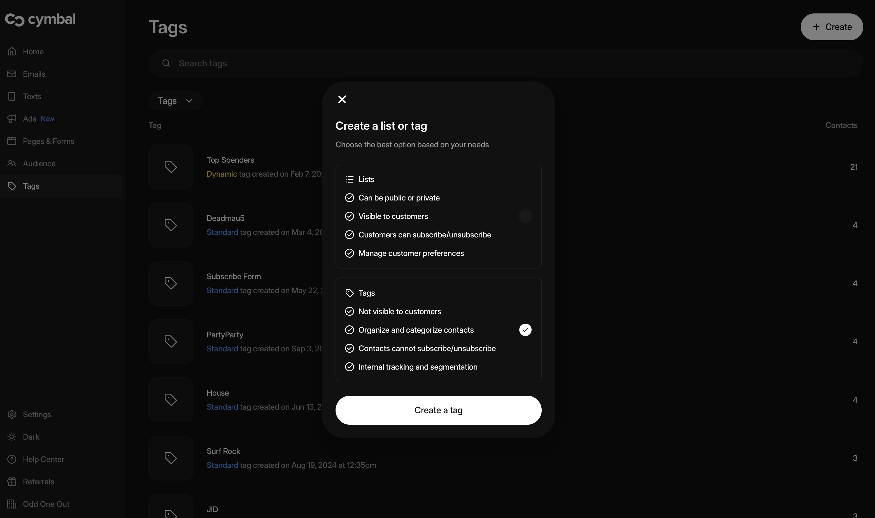Click the plus Create button
The height and width of the screenshot is (518, 875).
[831, 27]
